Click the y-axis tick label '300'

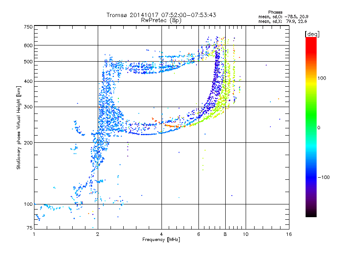pos(28,107)
